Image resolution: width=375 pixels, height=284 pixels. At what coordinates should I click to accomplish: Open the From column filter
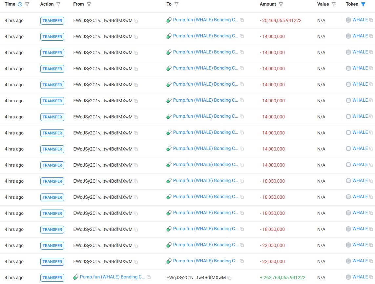coord(89,4)
